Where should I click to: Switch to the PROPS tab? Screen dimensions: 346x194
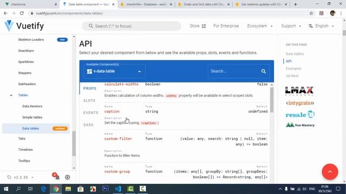[x=90, y=88]
